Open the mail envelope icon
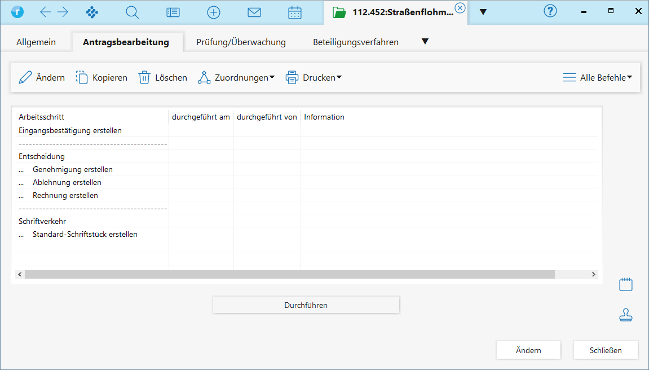 tap(254, 12)
